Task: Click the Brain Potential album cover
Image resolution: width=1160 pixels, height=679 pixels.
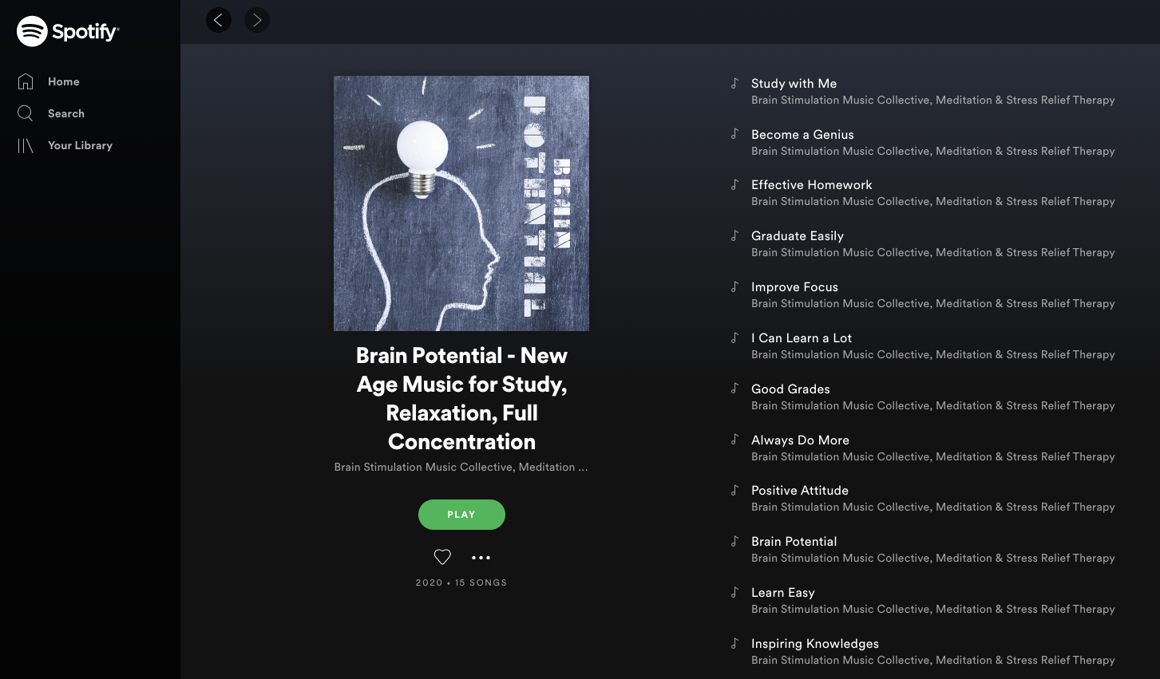Action: pos(461,203)
